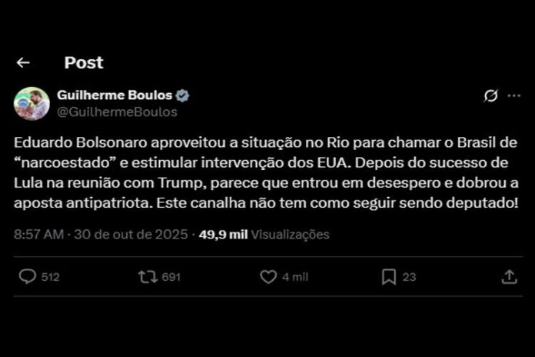Screen dimensions: 535x357
Task: Click the 23 bookmarks count
Action: pos(409,277)
